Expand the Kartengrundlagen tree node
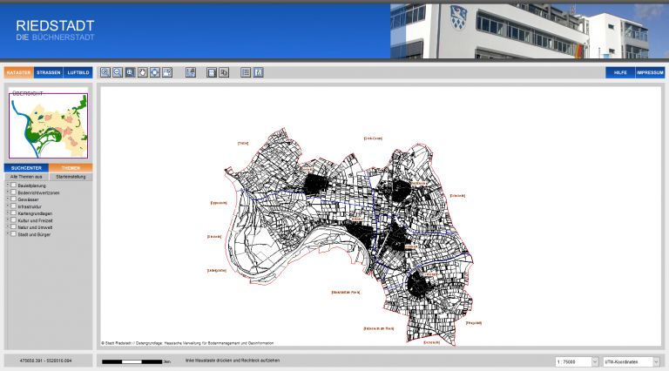Screen dimensions: 669x371 click(x=8, y=212)
